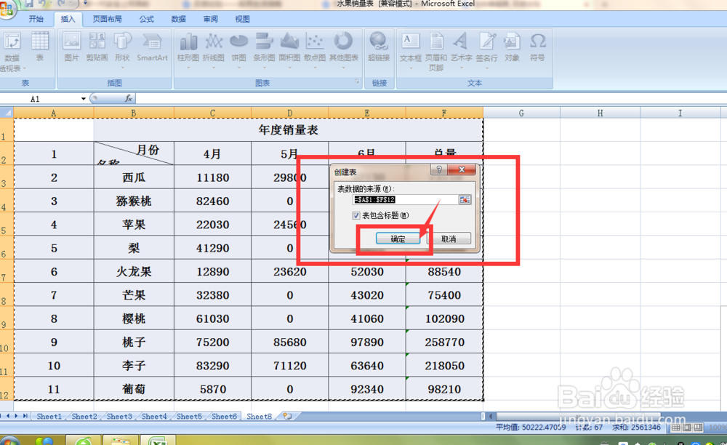727x445 pixels.
Task: Click the Normal view status bar button
Action: click(676, 427)
